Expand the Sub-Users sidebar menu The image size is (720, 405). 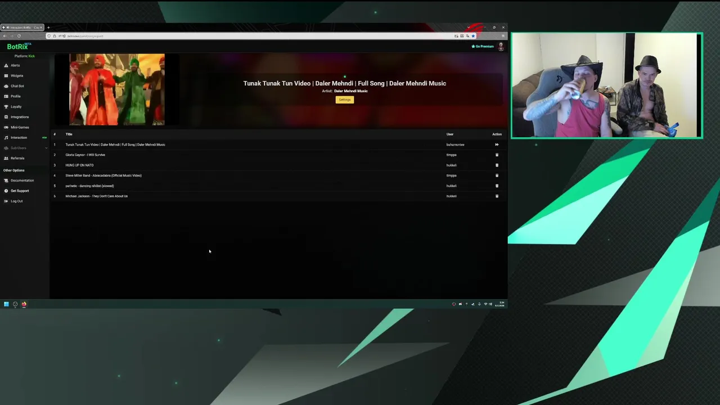pos(25,148)
